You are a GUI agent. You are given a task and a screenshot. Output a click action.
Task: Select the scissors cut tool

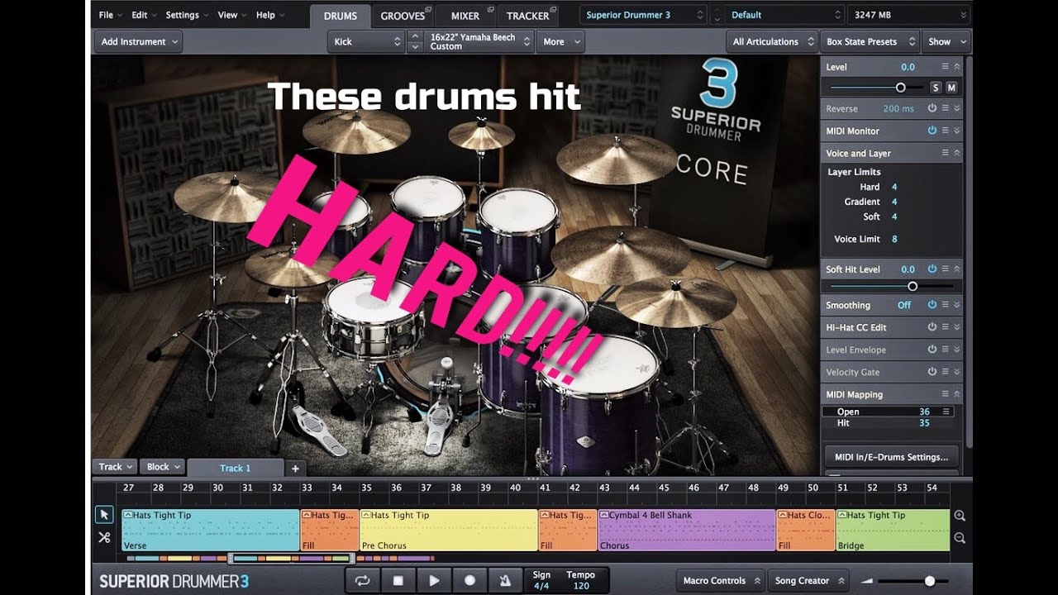coord(104,537)
